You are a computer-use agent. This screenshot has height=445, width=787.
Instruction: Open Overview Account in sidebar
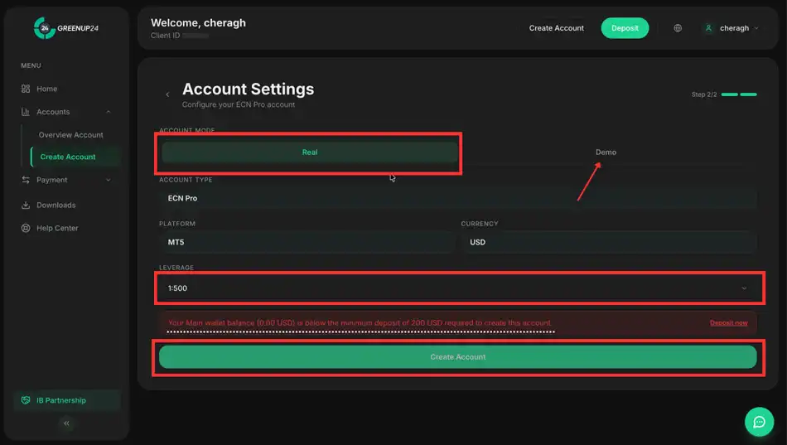tap(70, 134)
